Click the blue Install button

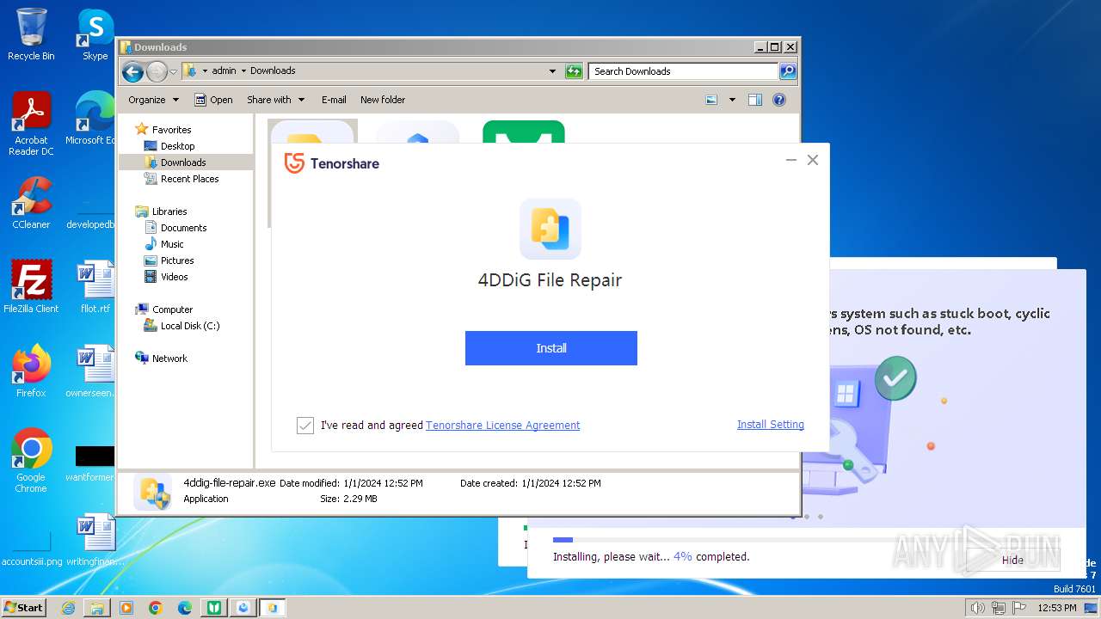click(551, 348)
